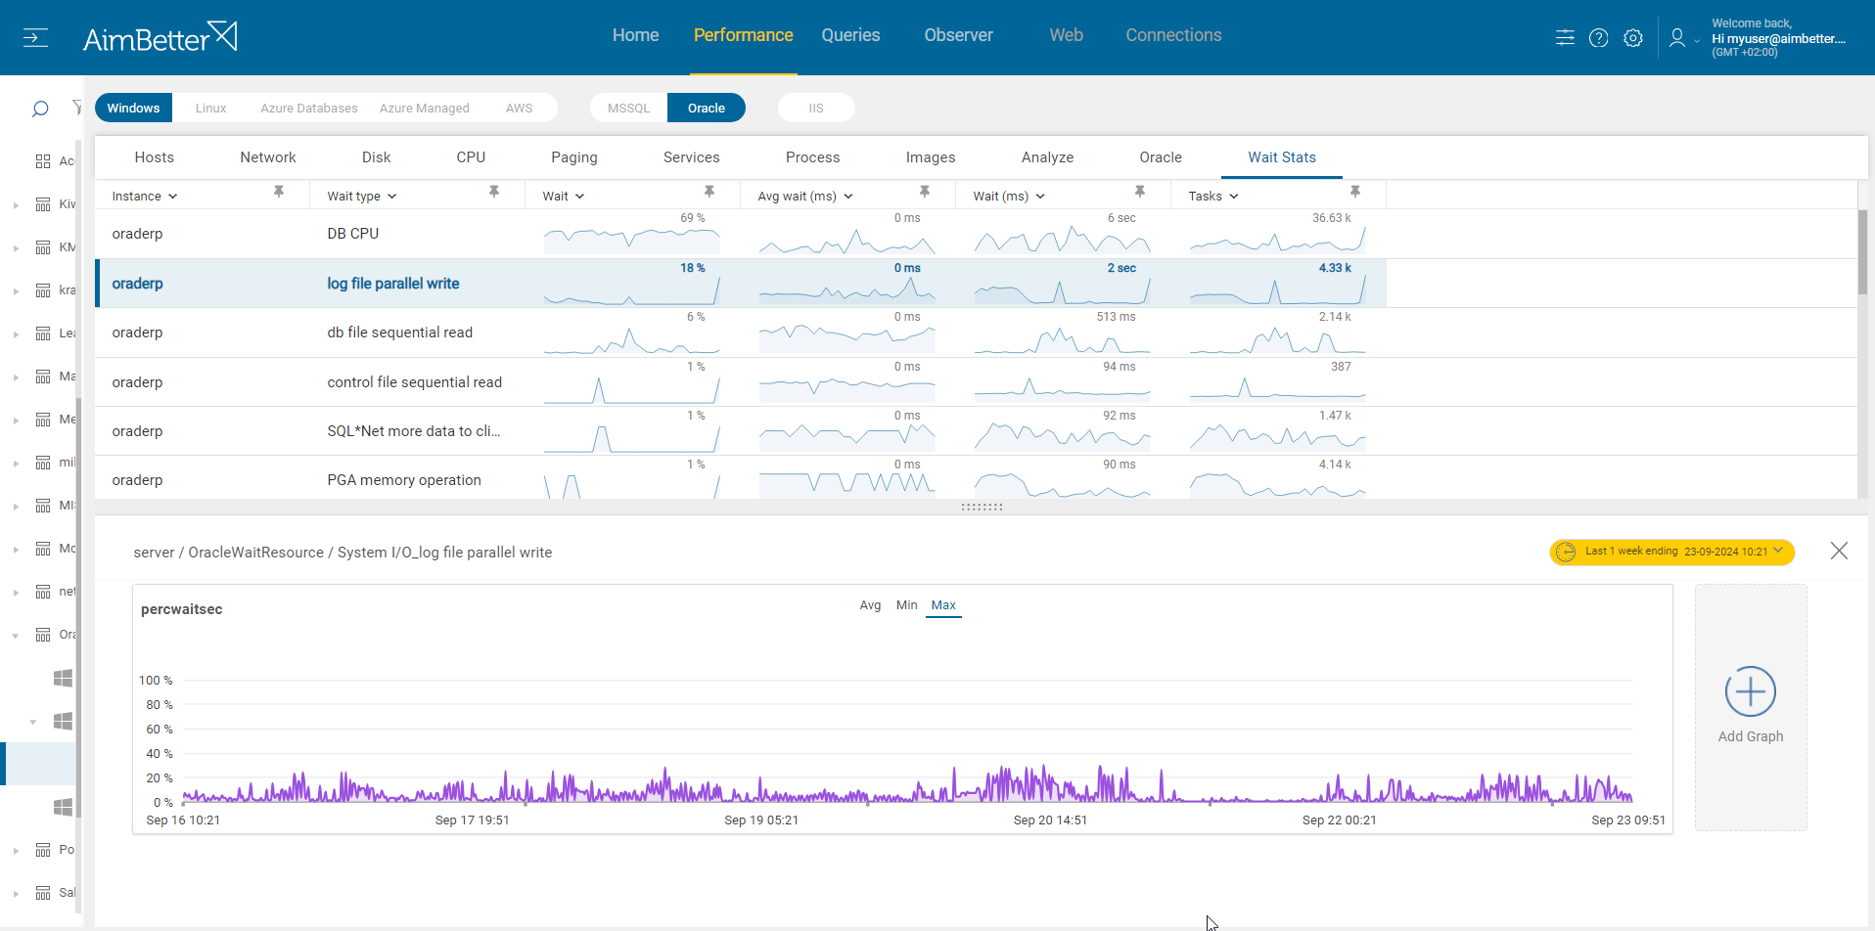Pin the Avg wait (ms) column
Viewport: 1875px width, 931px height.
pos(925,192)
